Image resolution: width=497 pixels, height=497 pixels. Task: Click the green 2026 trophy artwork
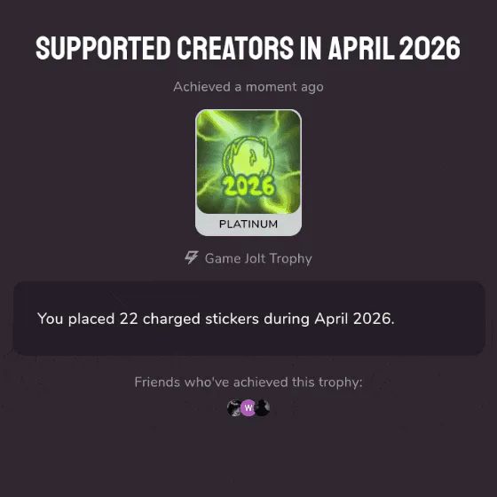coord(248,162)
